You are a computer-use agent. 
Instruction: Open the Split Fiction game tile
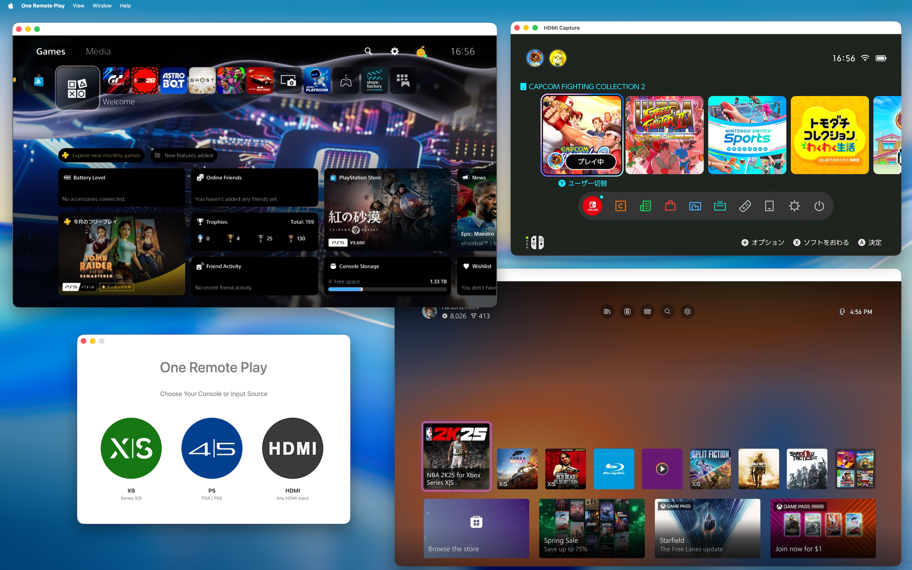pyautogui.click(x=710, y=469)
